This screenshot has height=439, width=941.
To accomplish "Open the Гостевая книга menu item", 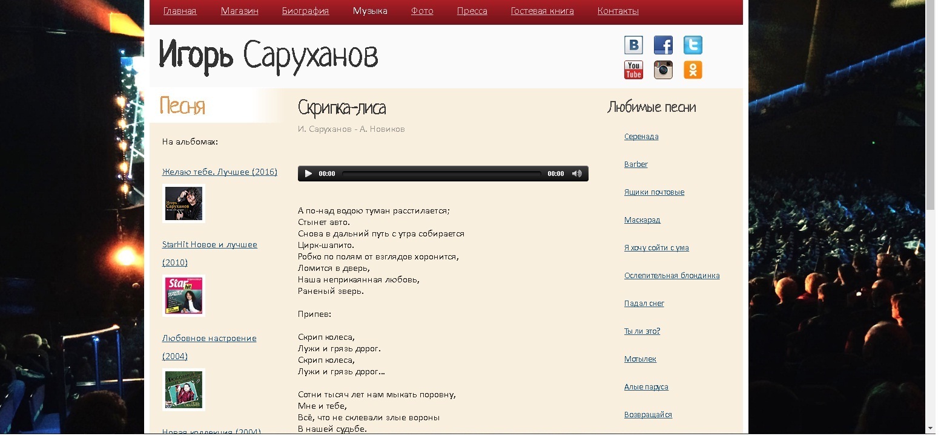I will pos(543,11).
